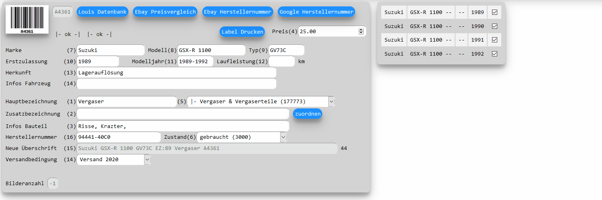Screen dimensions: 602x200
Task: Click the year cell 1991 in the table
Action: pos(478,40)
